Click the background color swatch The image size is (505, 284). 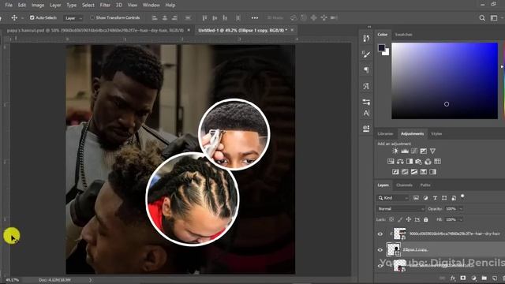click(387, 53)
